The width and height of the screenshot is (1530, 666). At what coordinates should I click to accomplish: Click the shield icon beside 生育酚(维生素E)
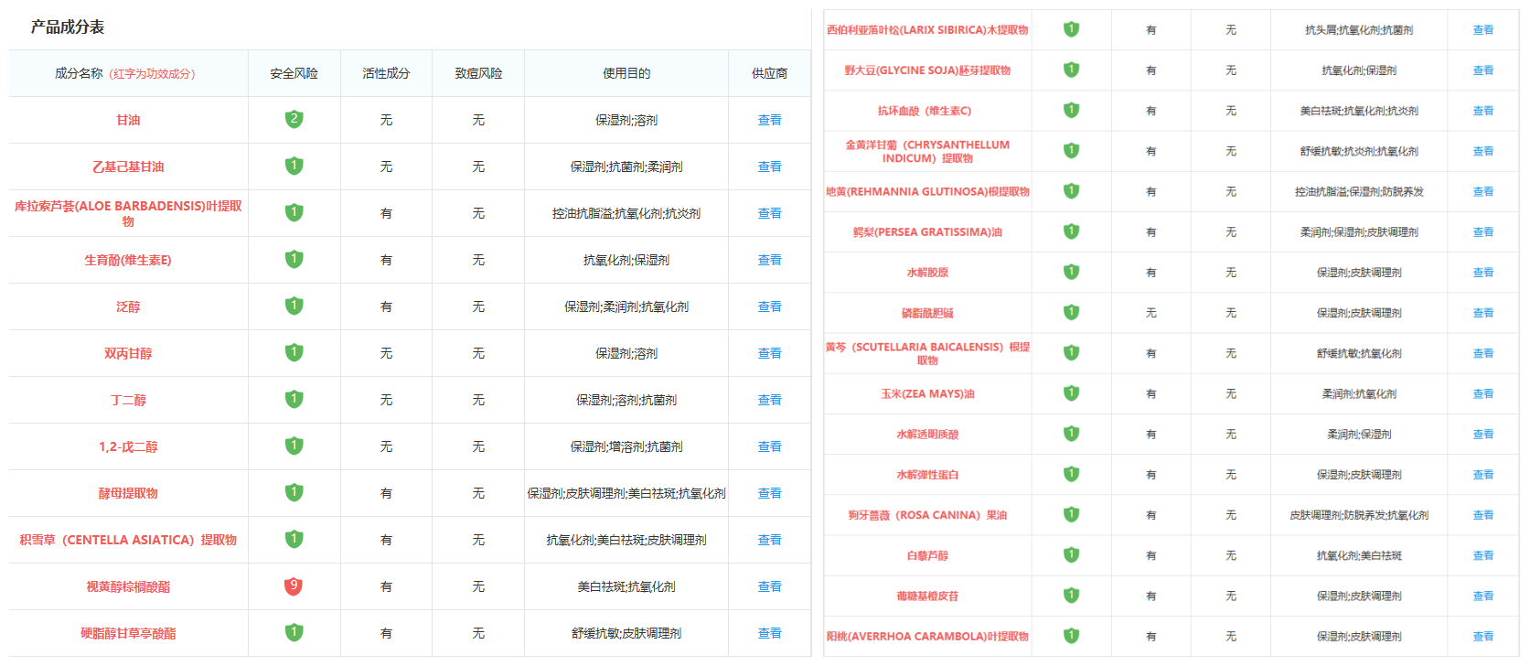pos(294,259)
